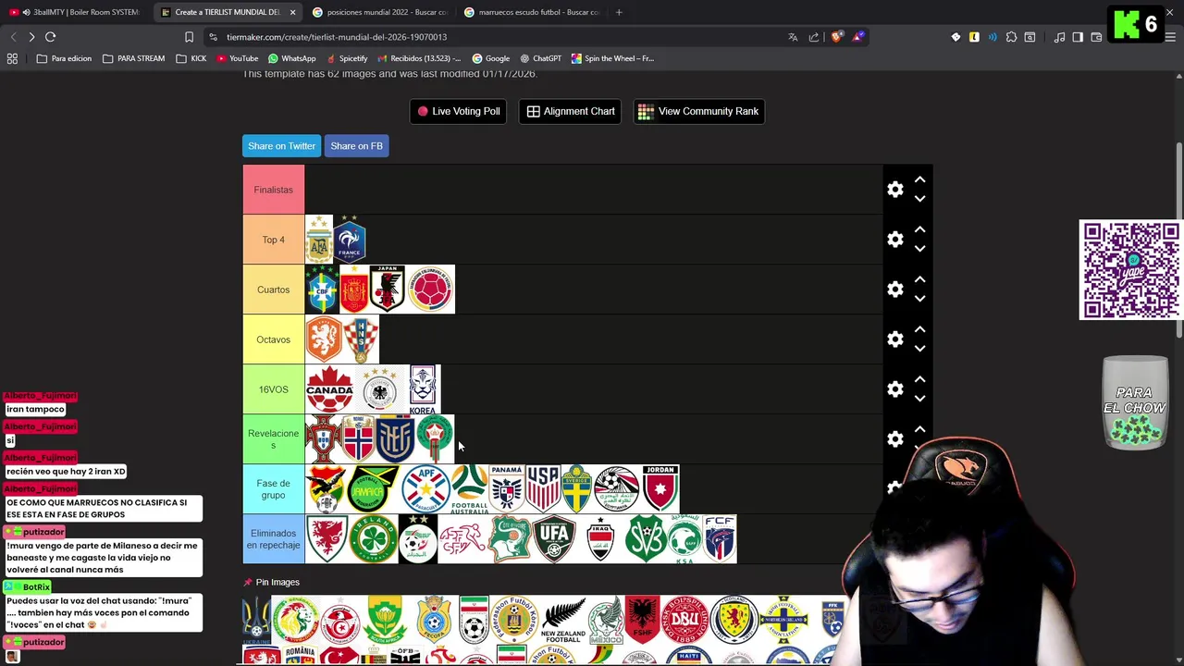The image size is (1184, 666).
Task: Open Spin the Wheel bookmark
Action: point(612,58)
